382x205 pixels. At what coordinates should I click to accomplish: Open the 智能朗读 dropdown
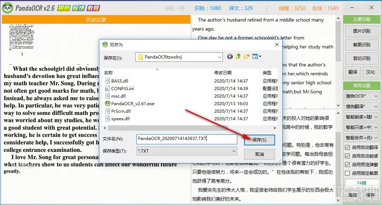[x=362, y=117]
